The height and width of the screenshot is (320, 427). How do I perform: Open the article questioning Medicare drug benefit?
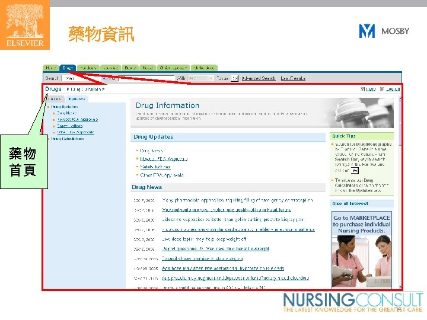(215, 249)
